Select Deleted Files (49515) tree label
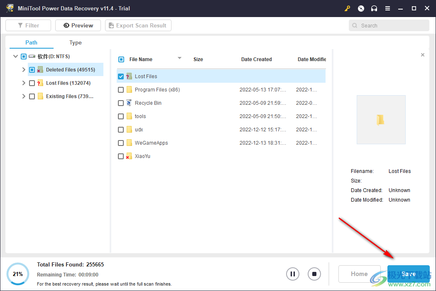The width and height of the screenshot is (436, 291). point(71,69)
